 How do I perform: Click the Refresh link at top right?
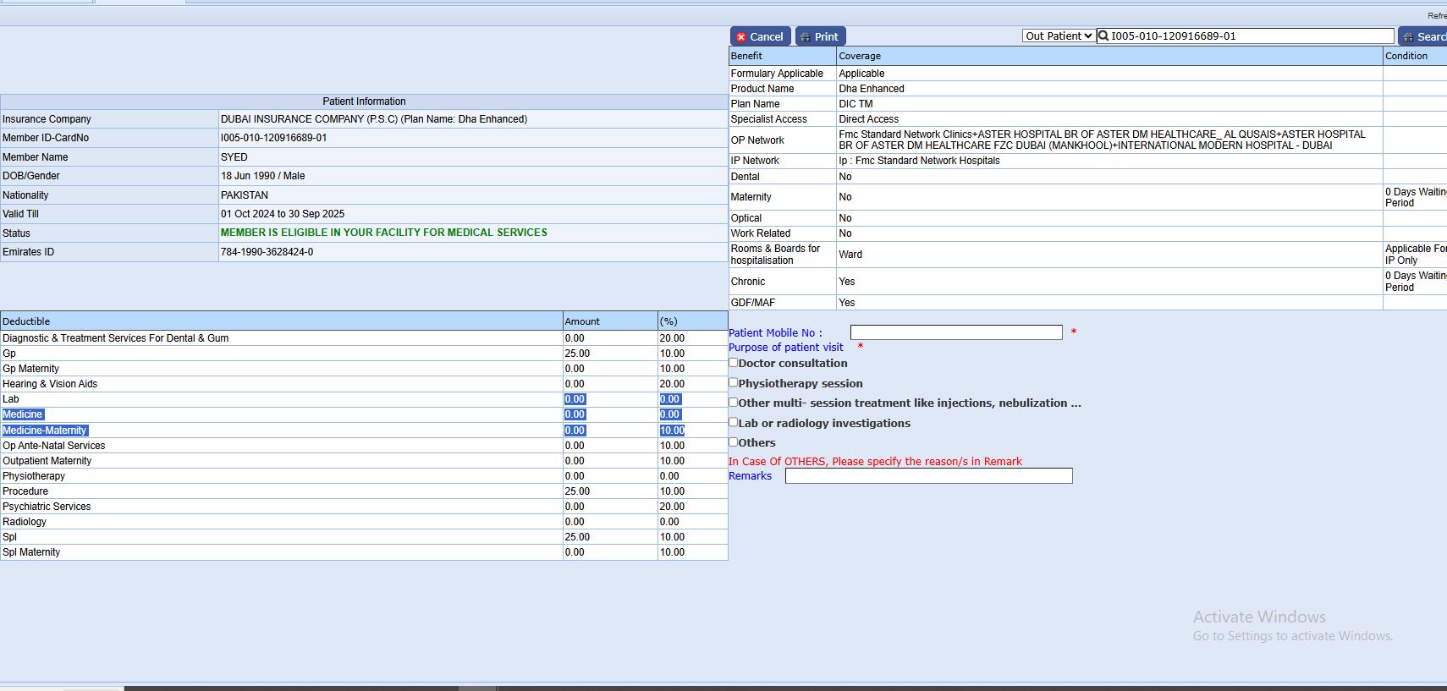tap(1437, 15)
